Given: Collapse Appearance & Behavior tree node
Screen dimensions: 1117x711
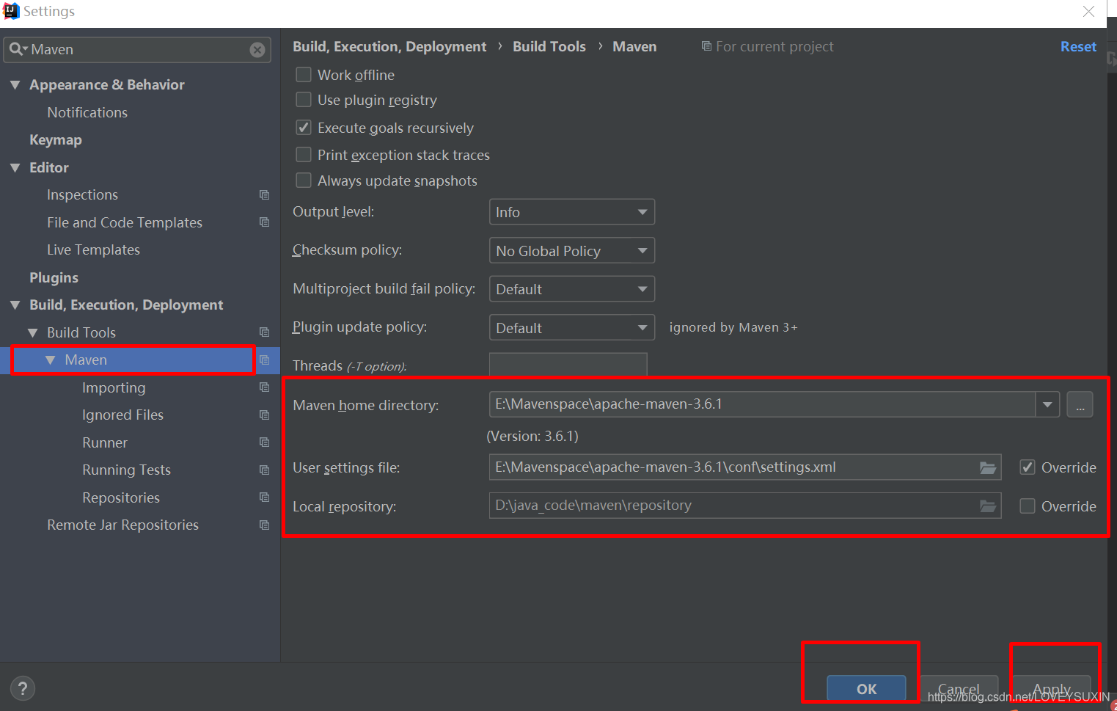Looking at the screenshot, I should [x=15, y=85].
